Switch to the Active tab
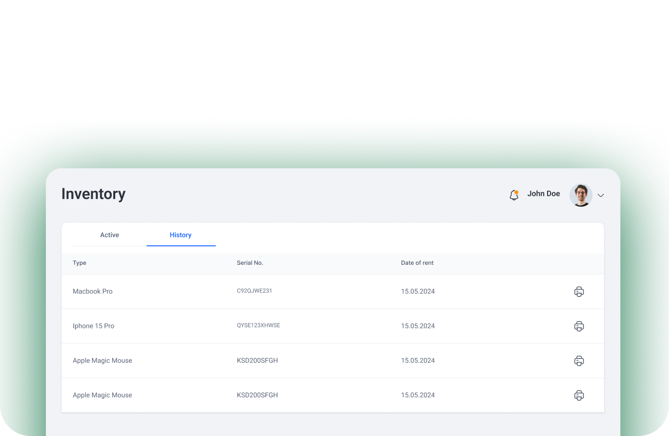This screenshot has width=669, height=436. click(x=109, y=235)
